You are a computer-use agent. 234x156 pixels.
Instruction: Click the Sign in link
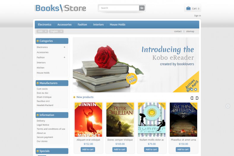[x=197, y=16]
